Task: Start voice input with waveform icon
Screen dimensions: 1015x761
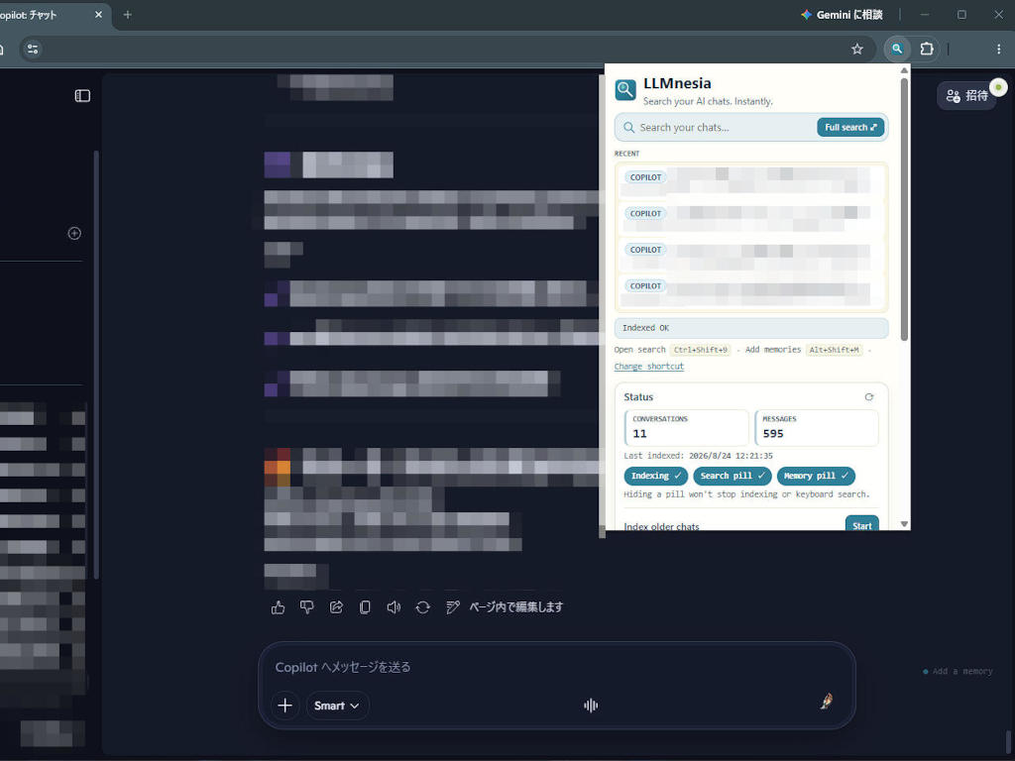Action: pos(591,706)
